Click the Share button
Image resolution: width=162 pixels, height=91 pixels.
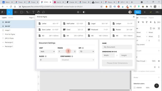click(x=137, y=12)
